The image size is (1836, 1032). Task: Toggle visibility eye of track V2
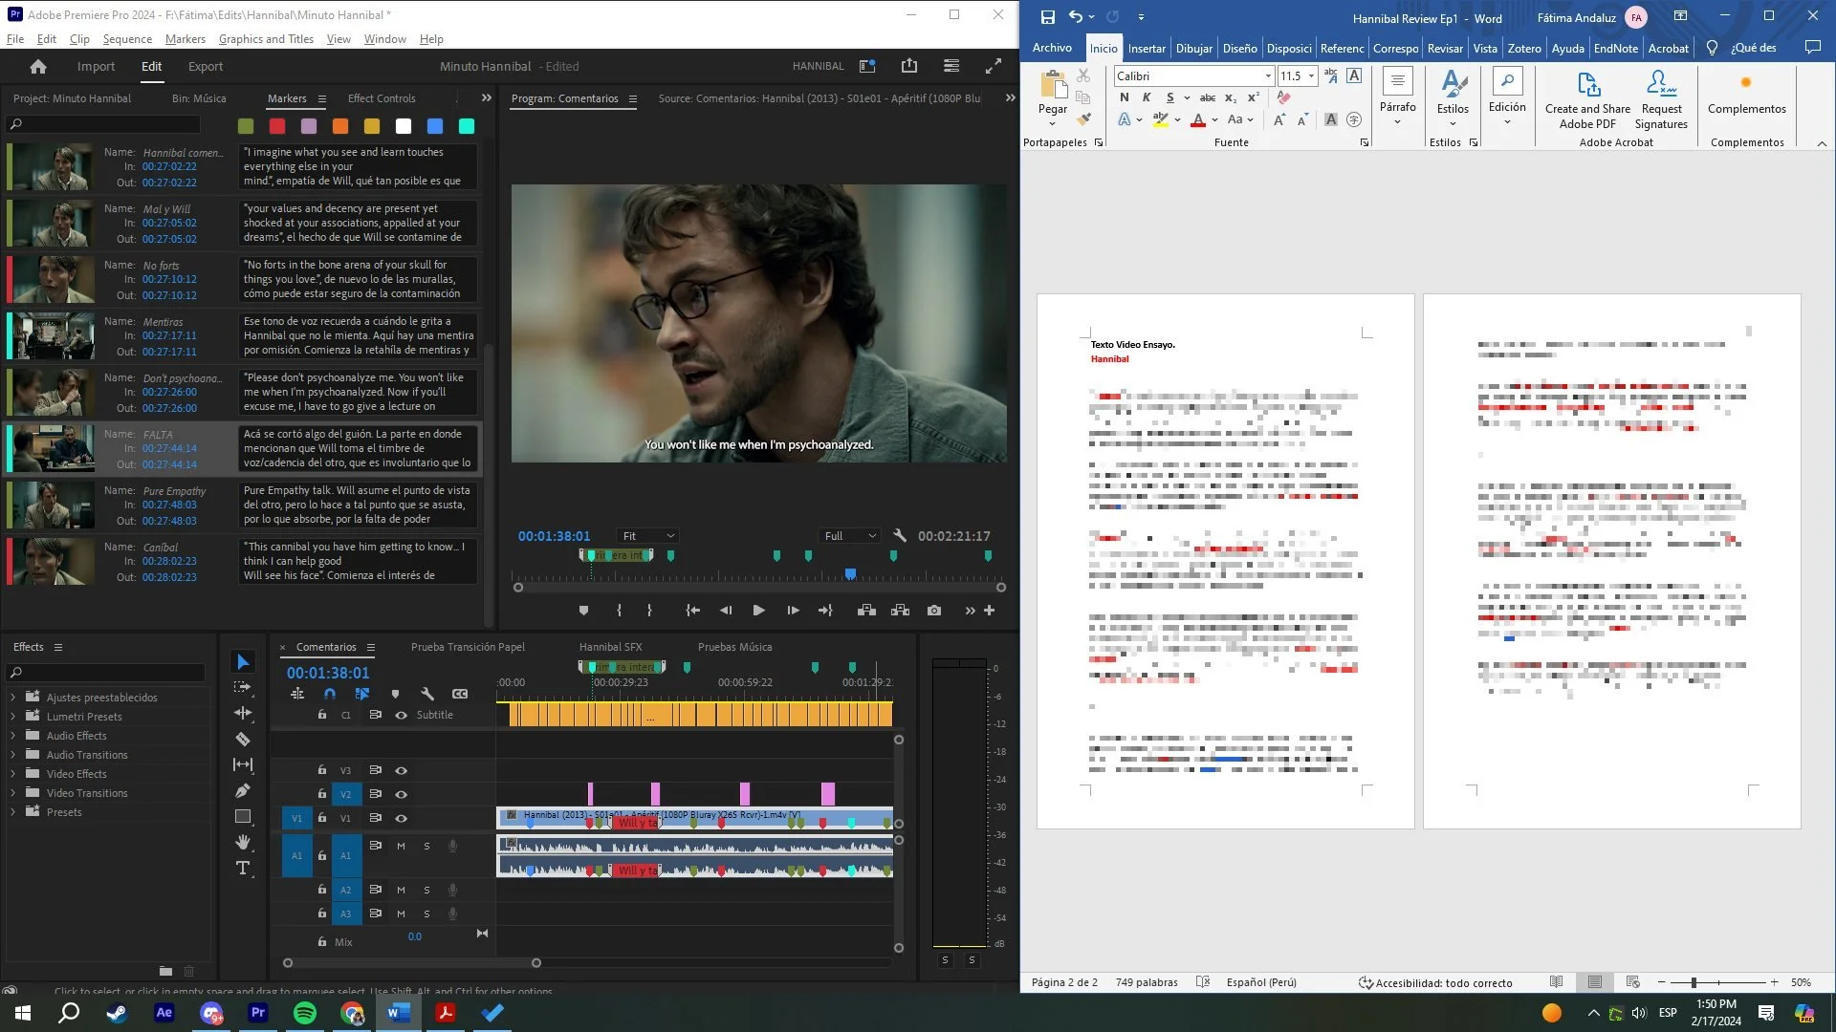(402, 794)
